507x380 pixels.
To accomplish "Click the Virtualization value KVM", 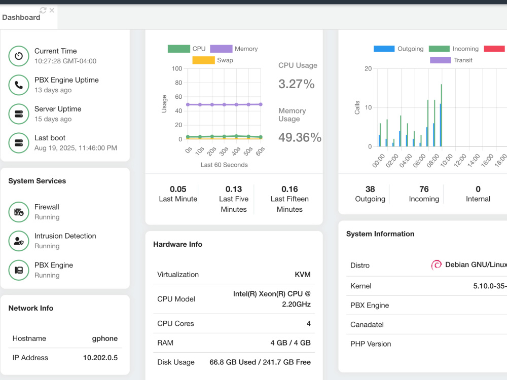I will pos(303,275).
